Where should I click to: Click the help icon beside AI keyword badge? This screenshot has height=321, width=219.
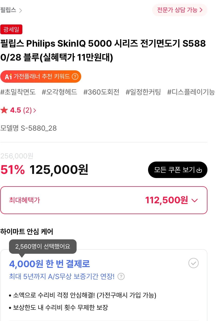tap(75, 77)
